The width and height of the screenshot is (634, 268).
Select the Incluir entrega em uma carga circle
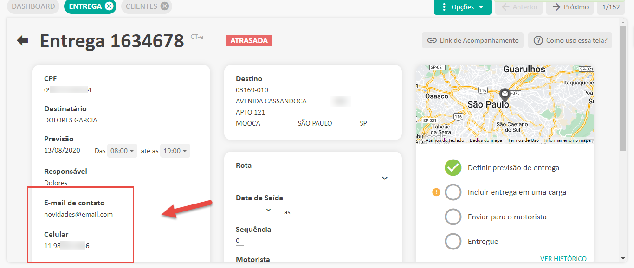pos(453,192)
